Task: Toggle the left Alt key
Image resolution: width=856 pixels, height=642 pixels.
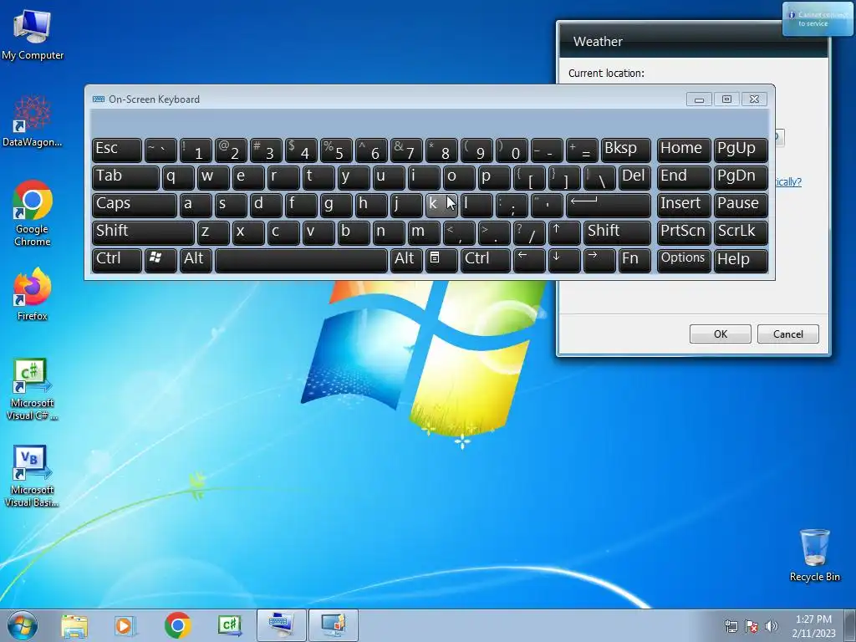Action: [x=196, y=260]
